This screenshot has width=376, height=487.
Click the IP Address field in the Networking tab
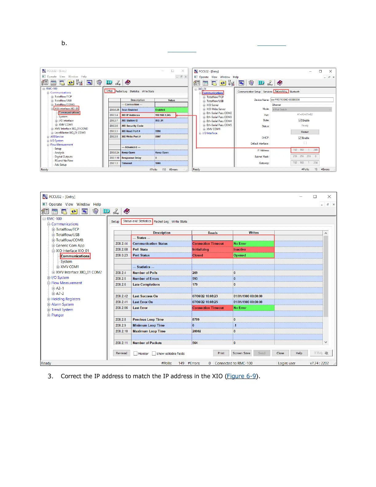[x=305, y=150]
